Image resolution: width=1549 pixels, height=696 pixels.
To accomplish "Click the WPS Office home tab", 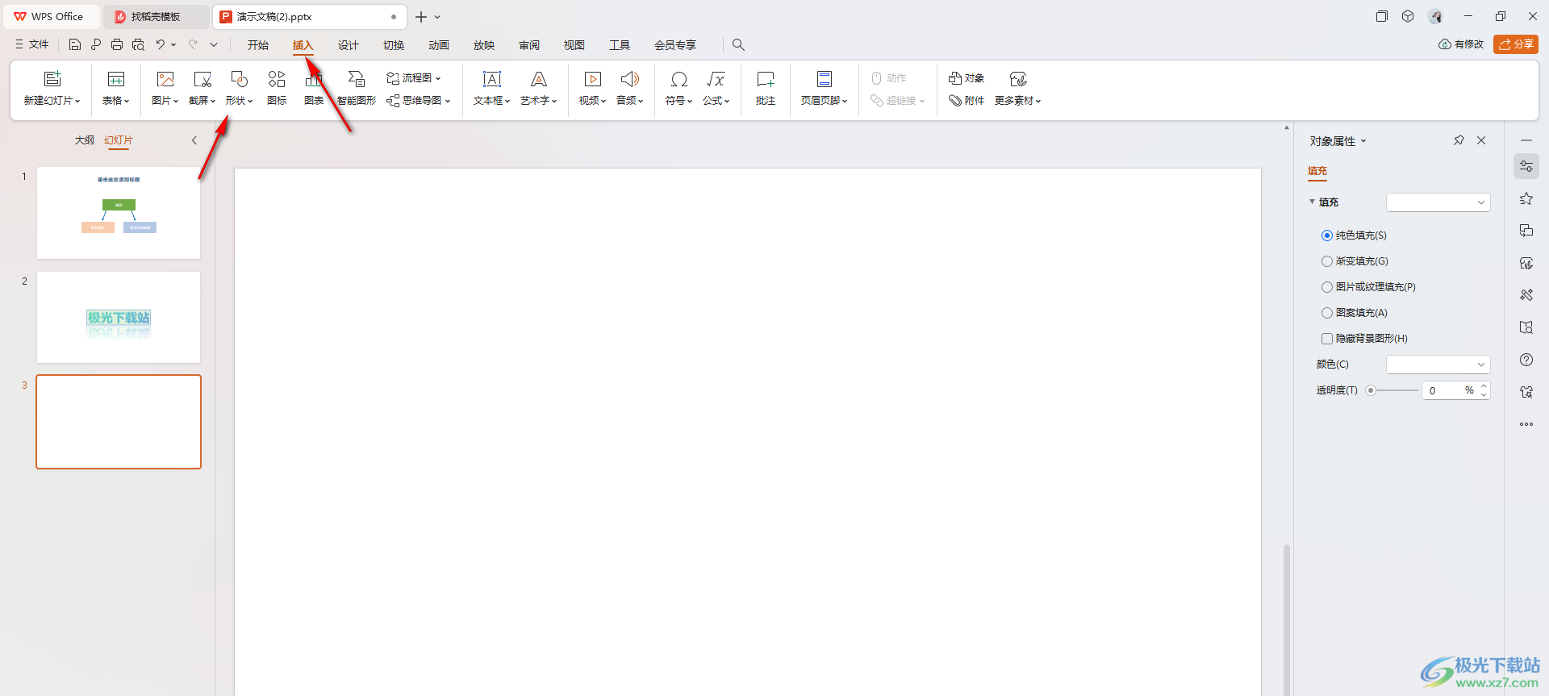I will 50,17.
